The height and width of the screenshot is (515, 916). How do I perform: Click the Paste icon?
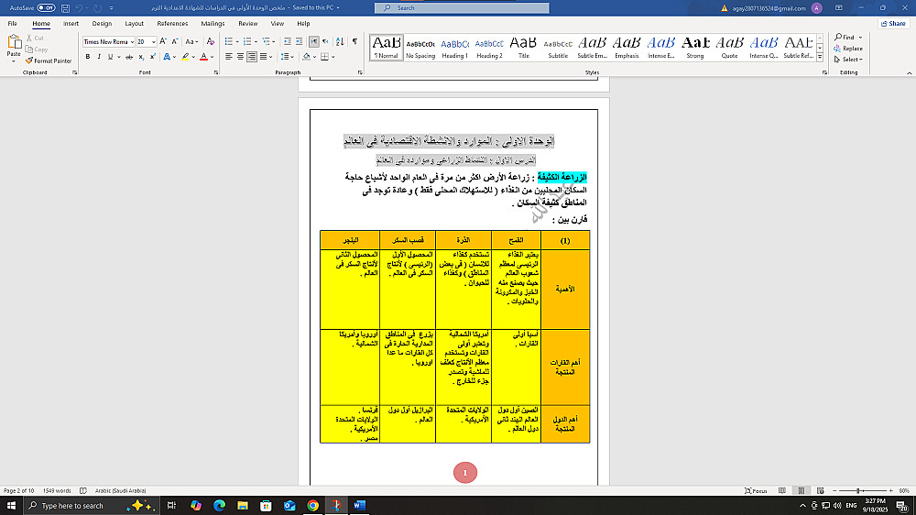[x=14, y=43]
